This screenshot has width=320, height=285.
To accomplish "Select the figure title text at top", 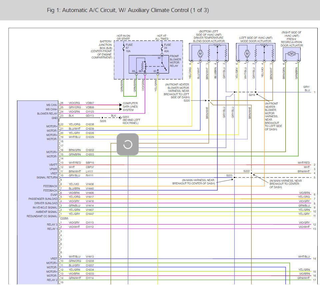I will point(128,10).
